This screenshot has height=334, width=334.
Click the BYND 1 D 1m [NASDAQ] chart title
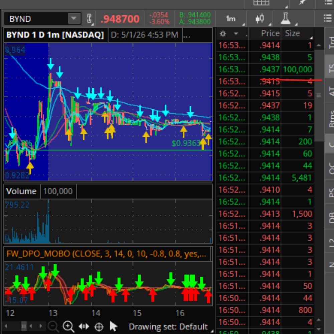tap(55, 35)
